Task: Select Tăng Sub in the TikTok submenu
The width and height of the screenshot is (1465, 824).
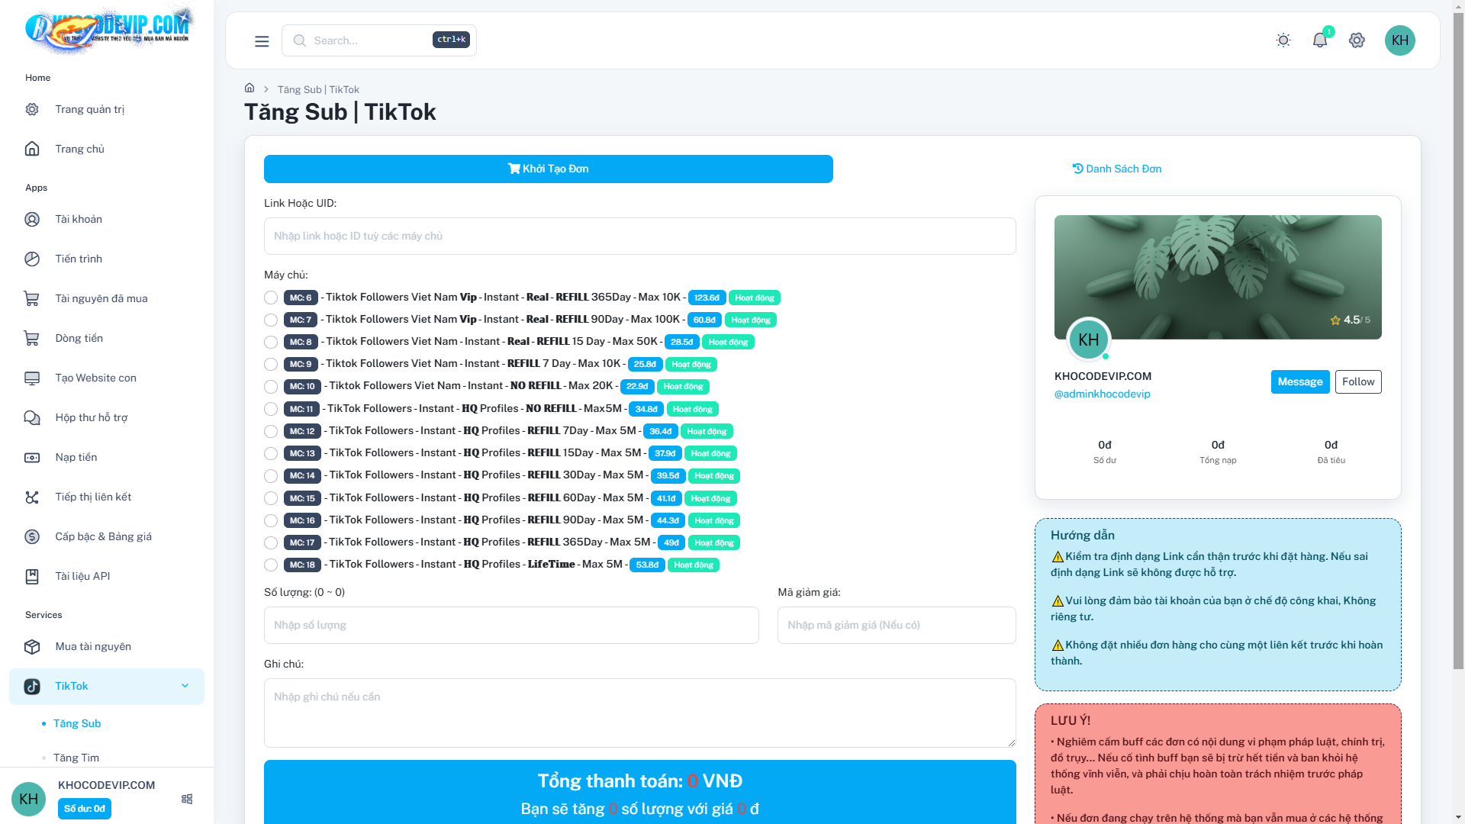Action: point(77,723)
